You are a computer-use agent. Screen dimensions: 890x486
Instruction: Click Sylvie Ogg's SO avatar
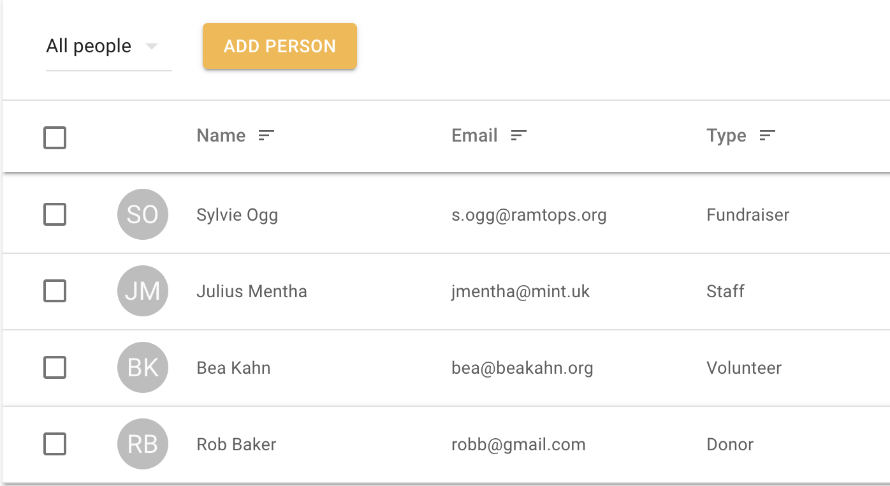click(x=142, y=214)
